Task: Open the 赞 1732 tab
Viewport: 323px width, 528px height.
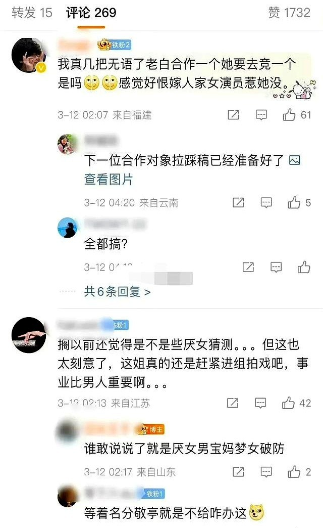Action: (289, 13)
